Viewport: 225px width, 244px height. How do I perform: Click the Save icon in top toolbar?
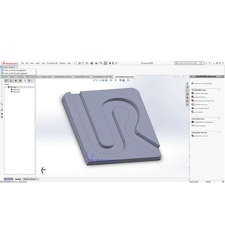click(x=92, y=63)
